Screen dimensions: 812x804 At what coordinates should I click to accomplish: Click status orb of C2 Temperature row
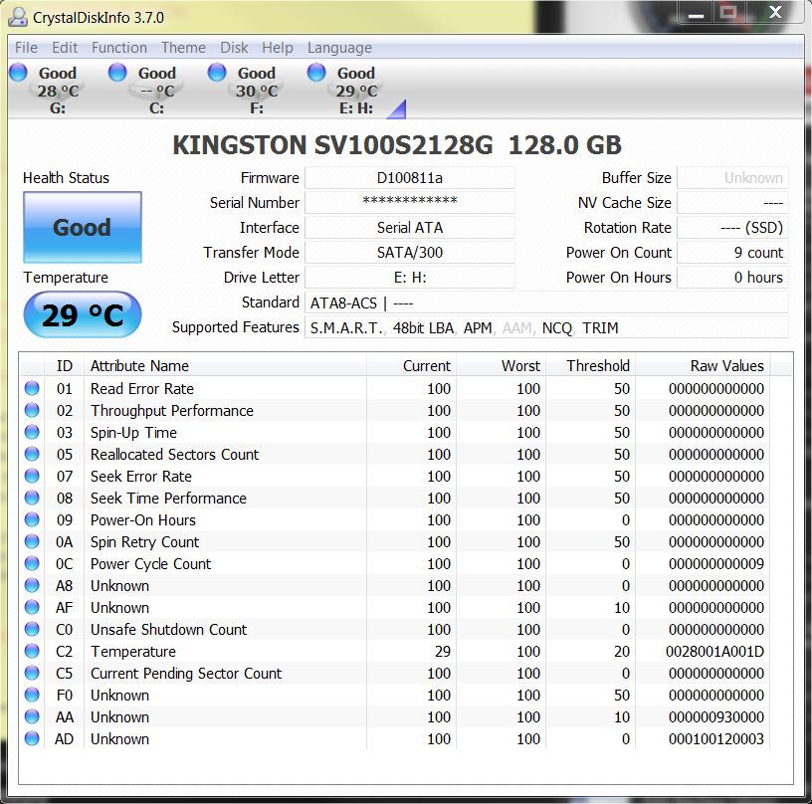tap(32, 651)
